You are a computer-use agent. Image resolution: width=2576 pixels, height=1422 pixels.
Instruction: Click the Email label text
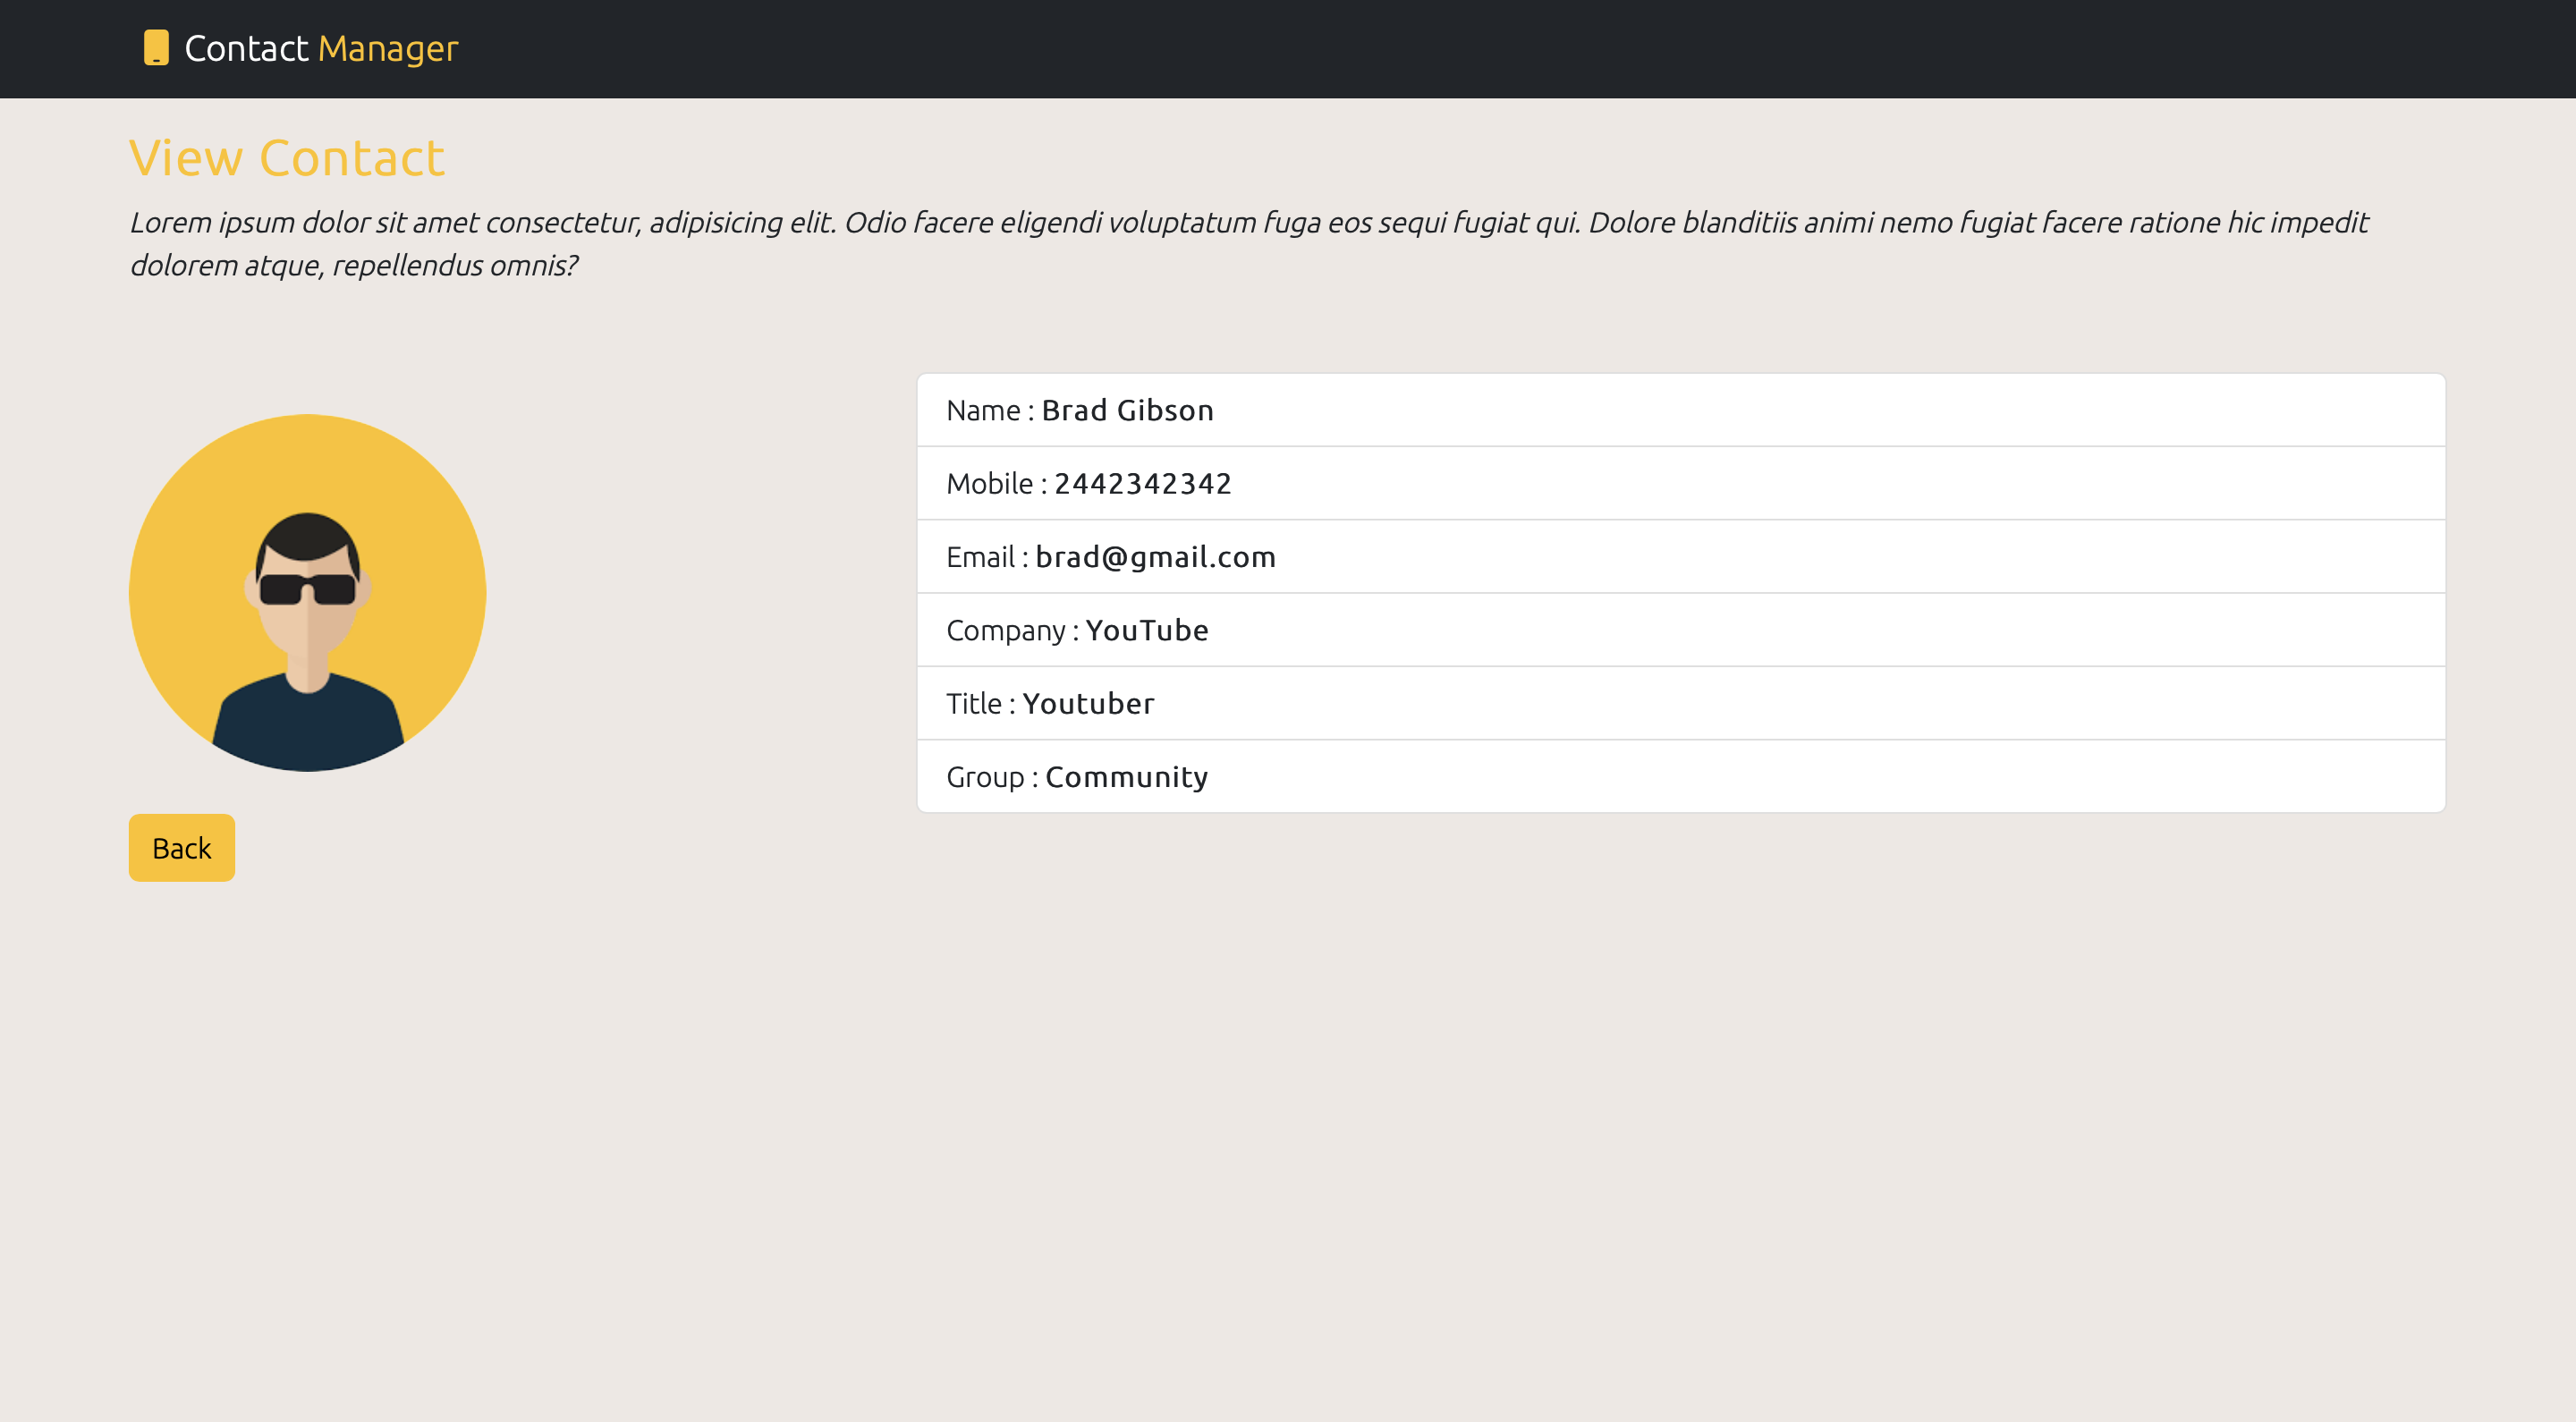980,557
